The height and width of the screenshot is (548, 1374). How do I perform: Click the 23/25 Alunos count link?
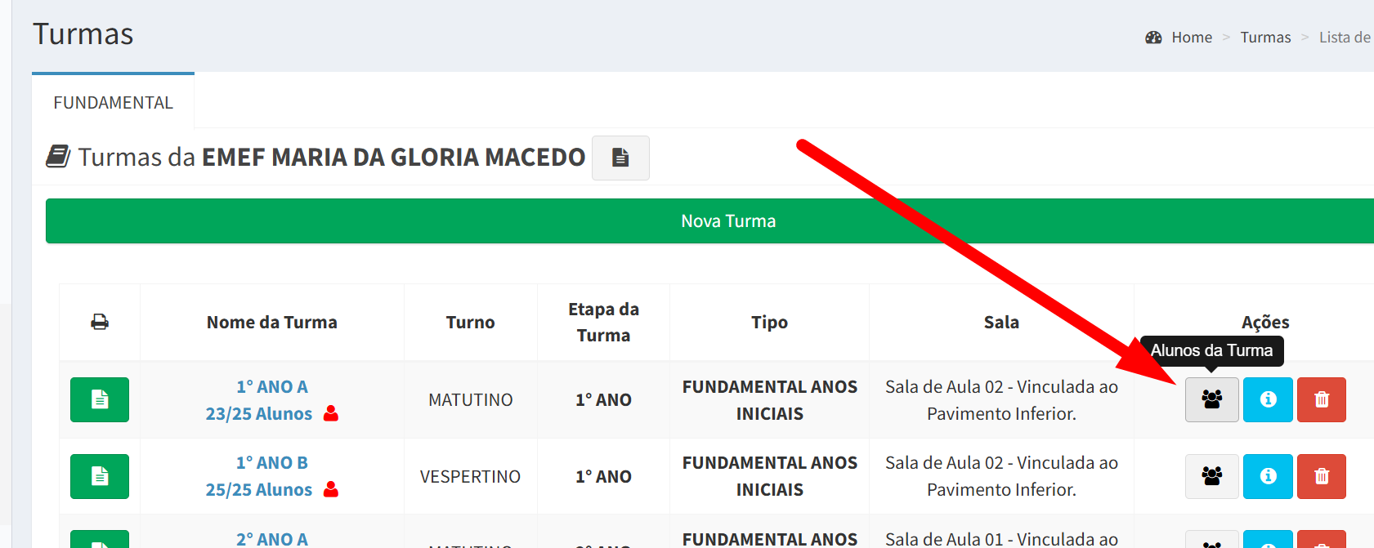point(259,414)
